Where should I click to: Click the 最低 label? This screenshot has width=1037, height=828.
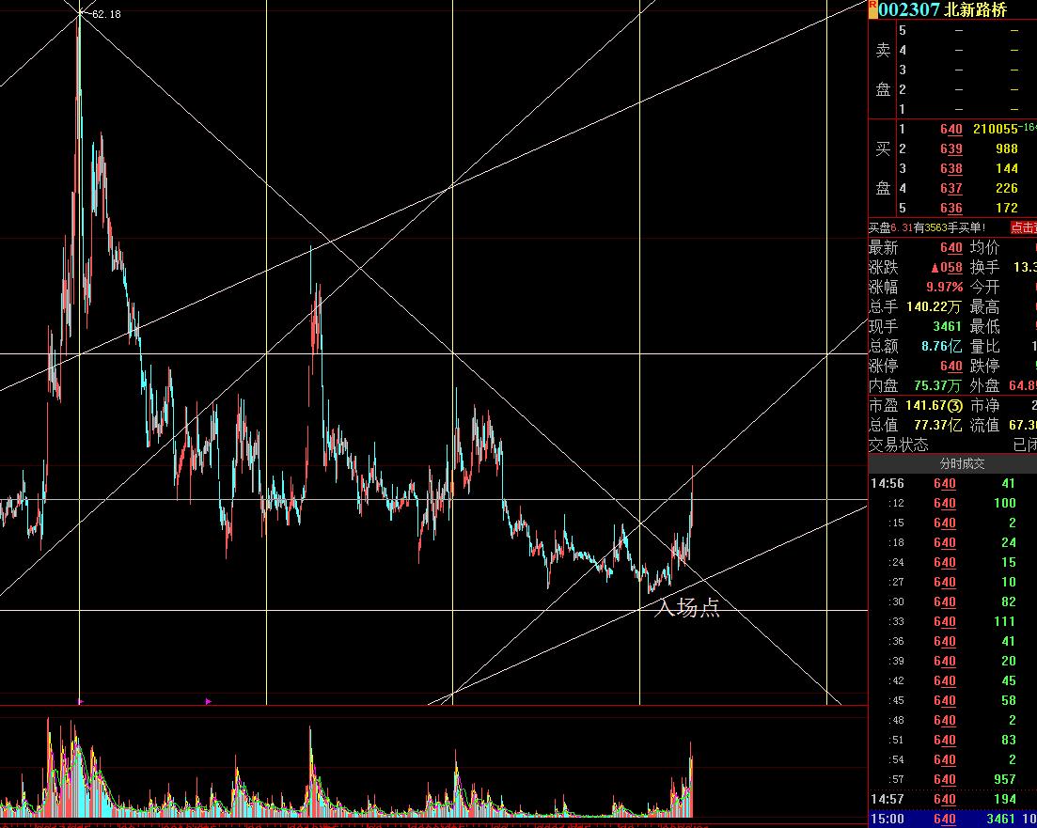984,327
